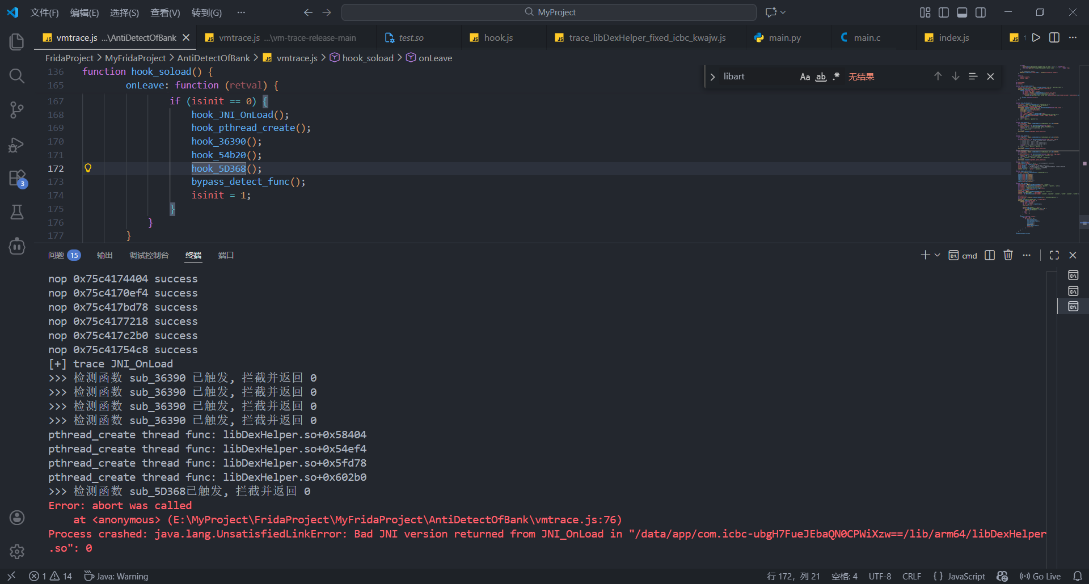
Task: Toggle Use Regular Expression in find
Action: (836, 77)
